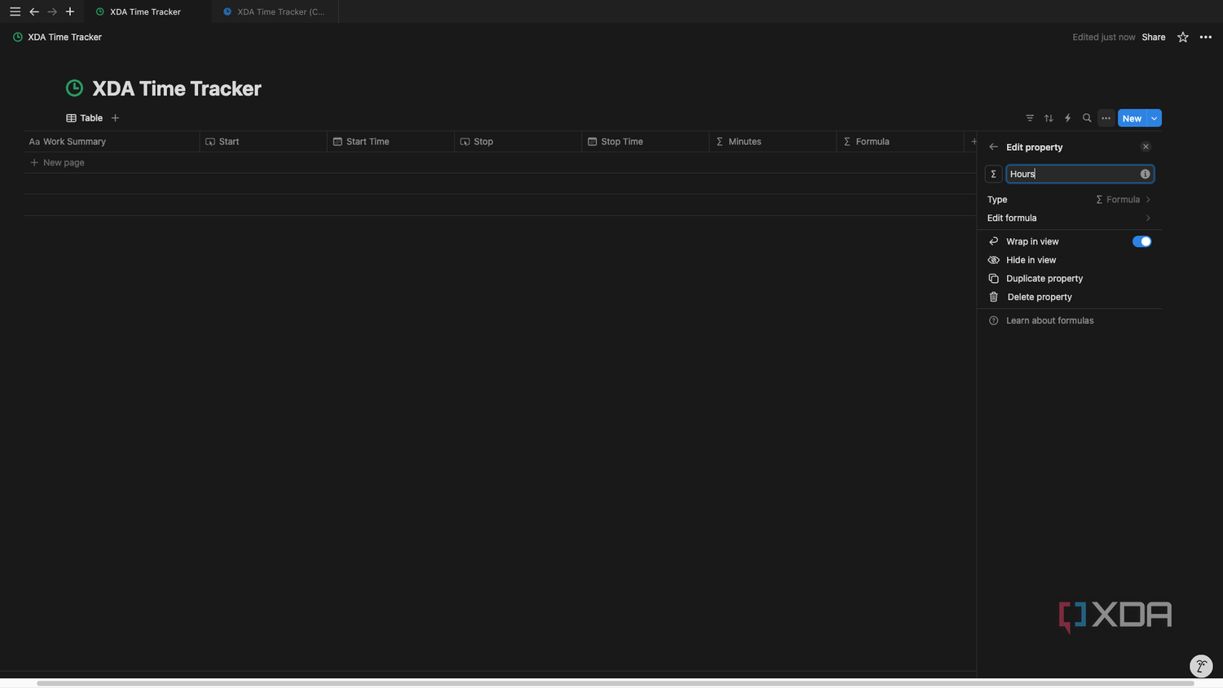Add a property with plus column icon
This screenshot has height=688, width=1223.
click(x=974, y=142)
